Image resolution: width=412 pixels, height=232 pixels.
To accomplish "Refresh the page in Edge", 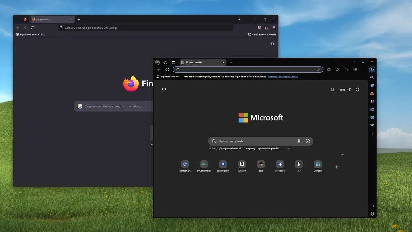I will coord(167,70).
